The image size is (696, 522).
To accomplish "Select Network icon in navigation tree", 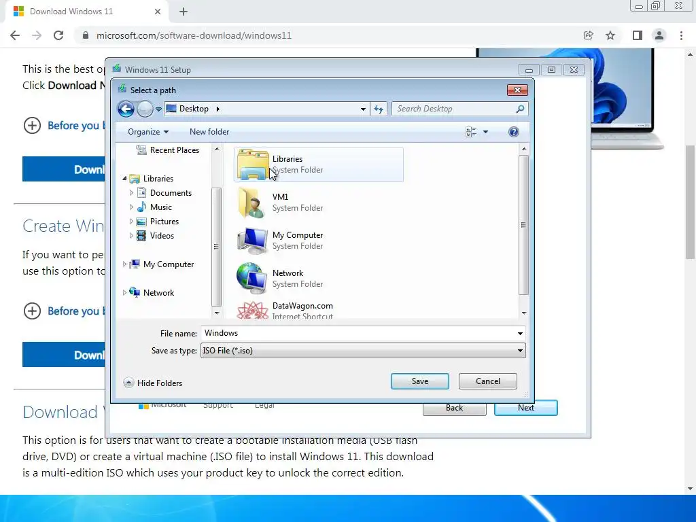I will click(x=135, y=292).
